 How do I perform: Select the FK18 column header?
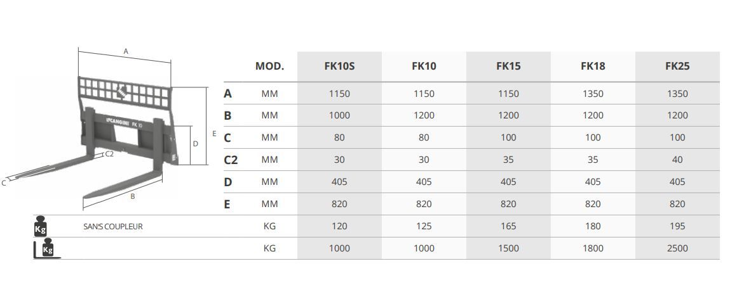593,66
